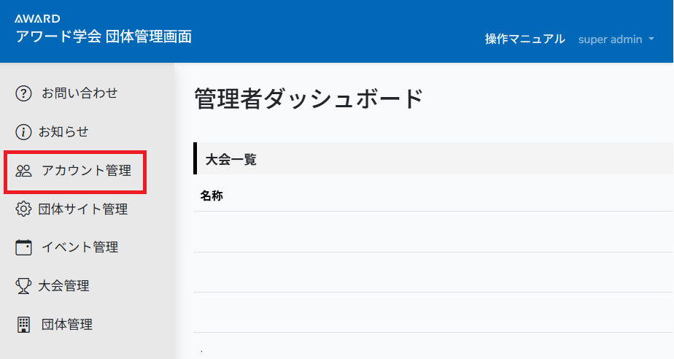Screen dimensions: 674x359
Task: Navigate to 大会管理 menu item
Action: 64,286
